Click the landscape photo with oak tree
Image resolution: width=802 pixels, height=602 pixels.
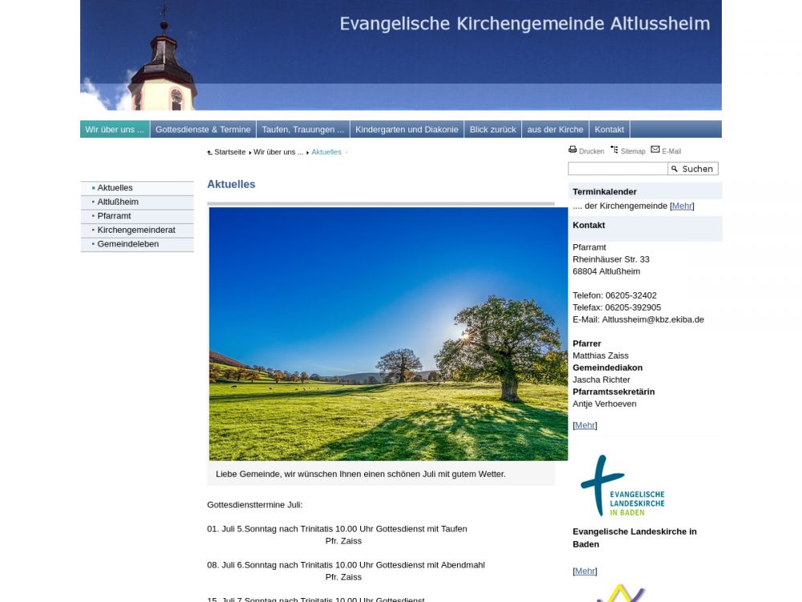388,334
